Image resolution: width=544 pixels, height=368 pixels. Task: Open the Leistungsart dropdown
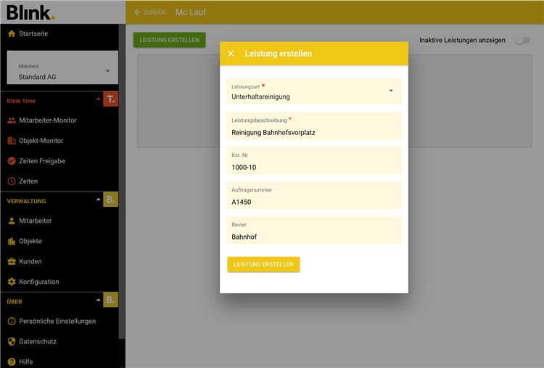tap(390, 91)
